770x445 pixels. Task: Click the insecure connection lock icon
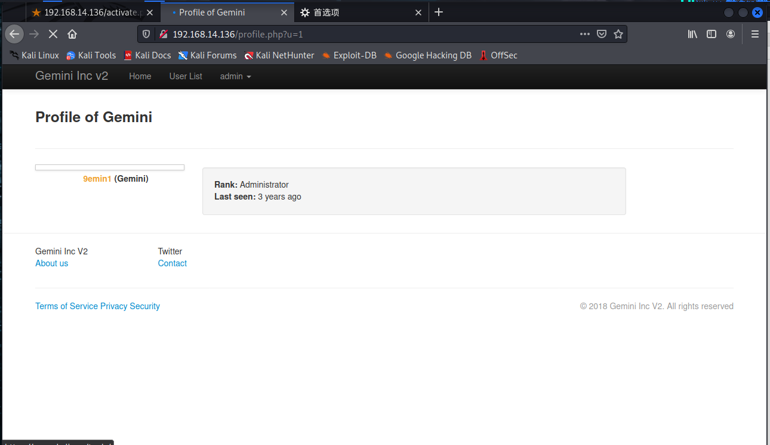[x=163, y=34]
